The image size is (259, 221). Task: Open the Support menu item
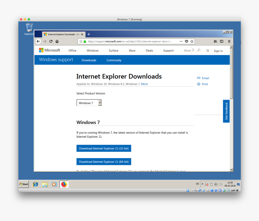(168, 51)
